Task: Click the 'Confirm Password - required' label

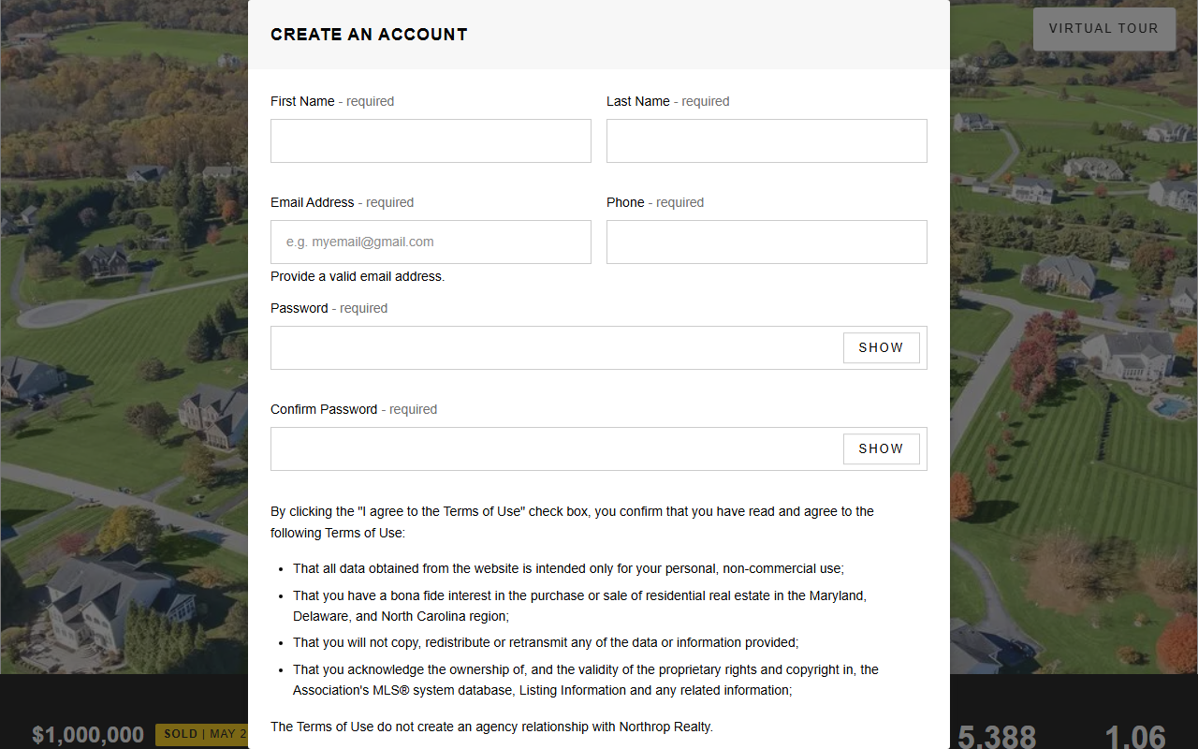Action: coord(354,409)
